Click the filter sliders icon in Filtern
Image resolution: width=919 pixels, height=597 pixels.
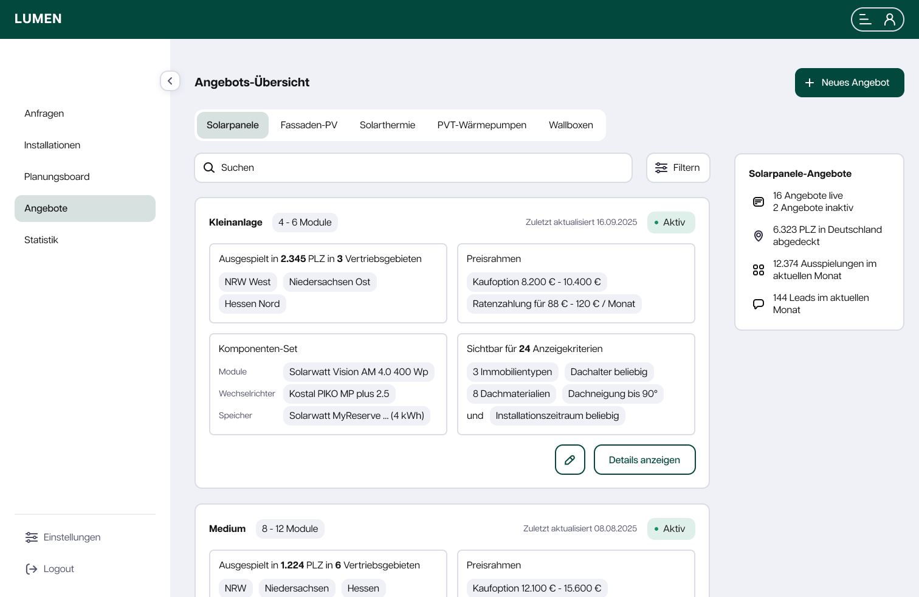661,168
